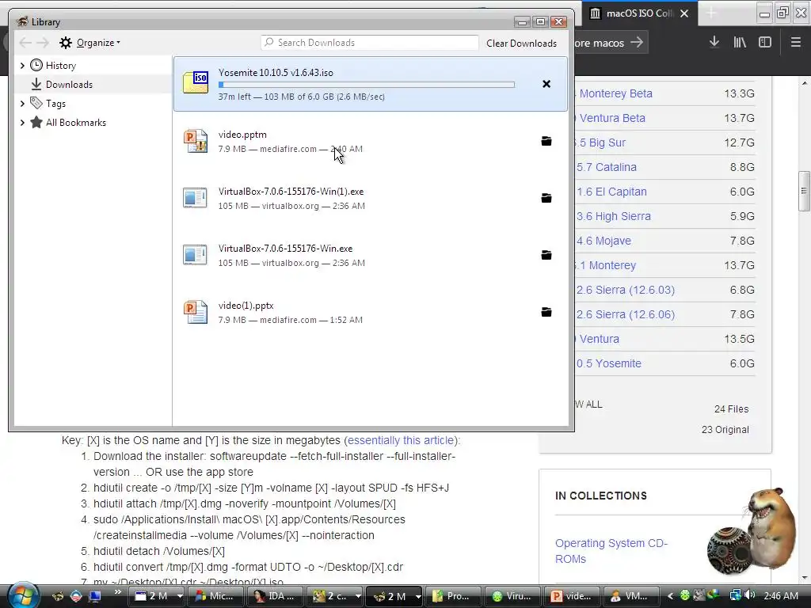Open the 0.5 Yosemite file link
The image size is (811, 608).
click(609, 363)
